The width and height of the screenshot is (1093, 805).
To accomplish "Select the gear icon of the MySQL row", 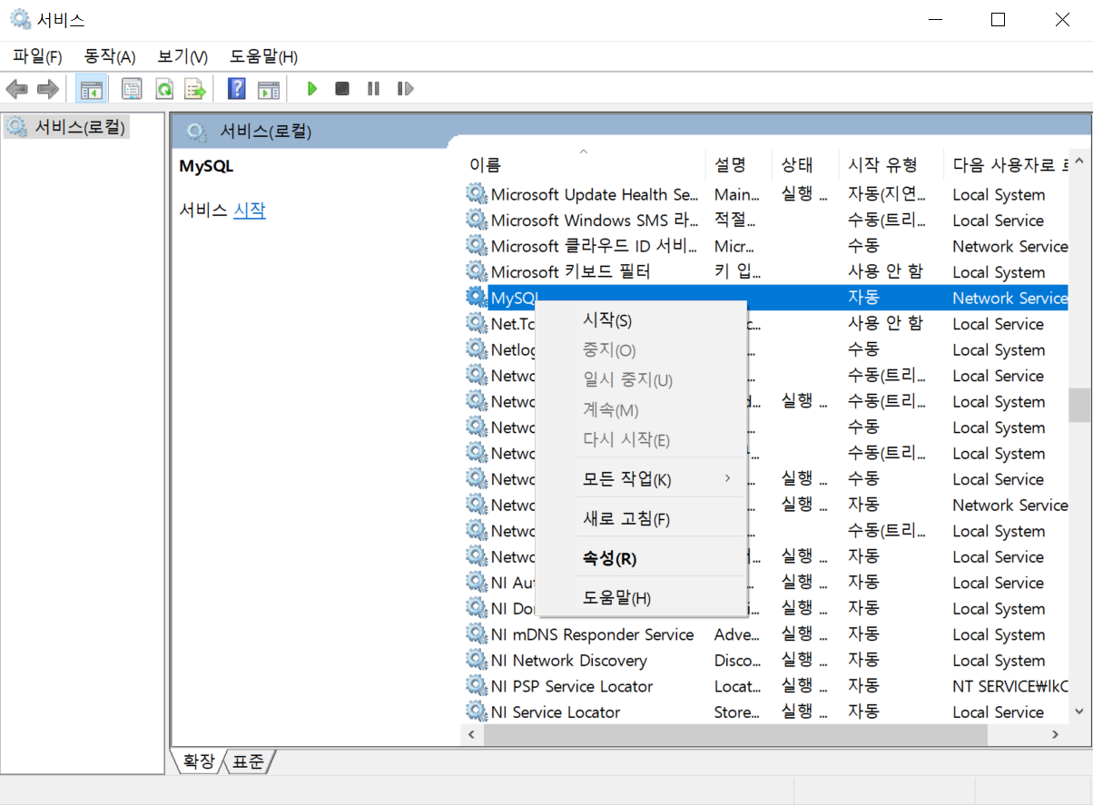I will (x=476, y=297).
